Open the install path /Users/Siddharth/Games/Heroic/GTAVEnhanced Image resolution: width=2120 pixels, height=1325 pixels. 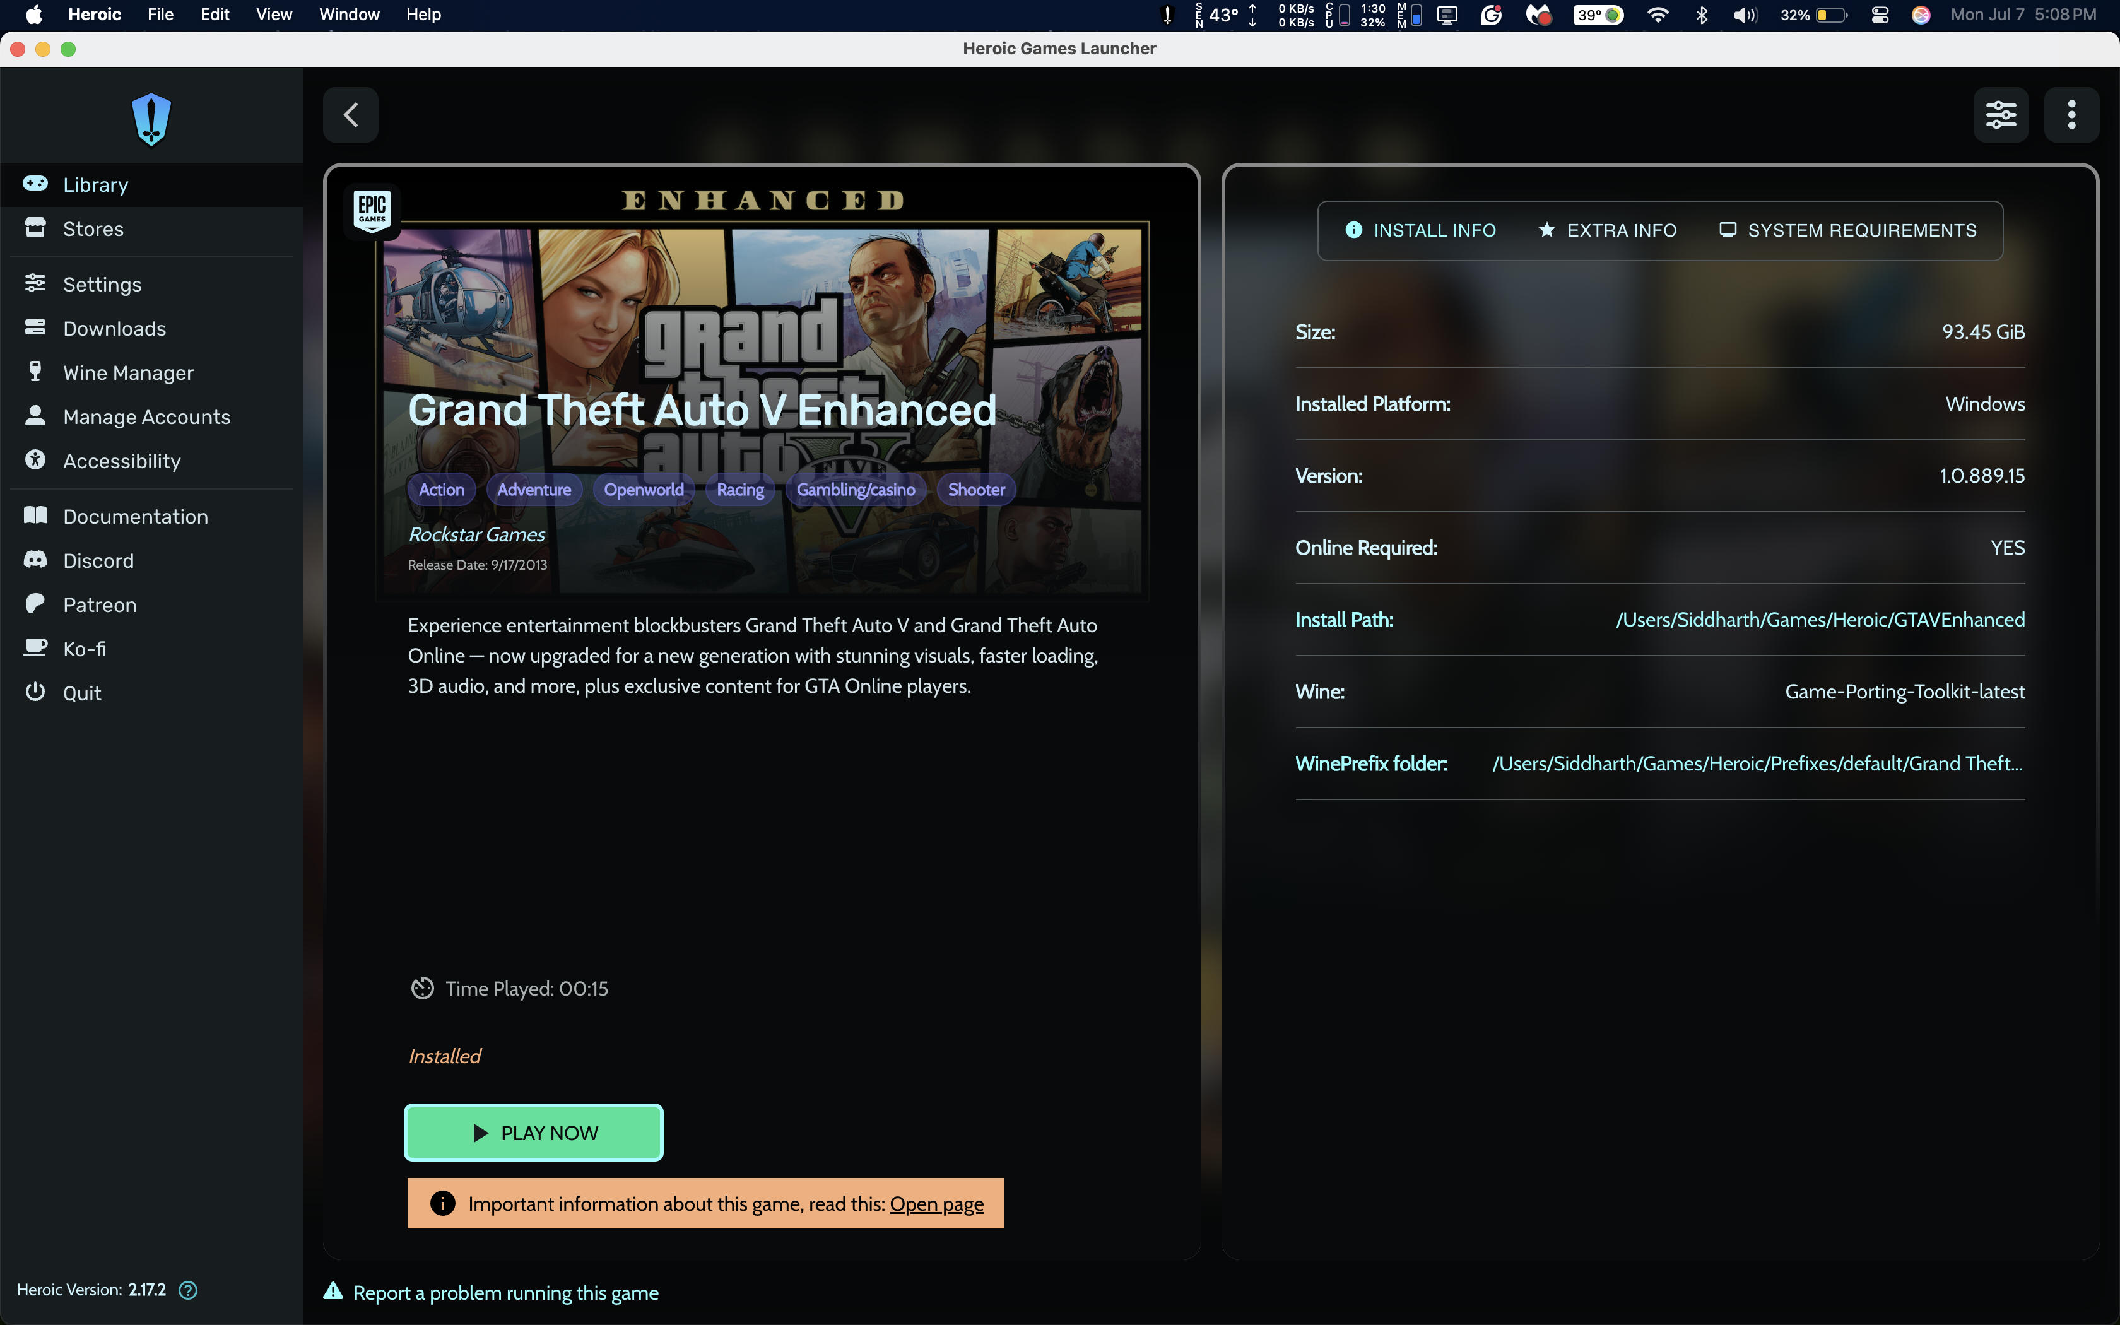(1820, 620)
